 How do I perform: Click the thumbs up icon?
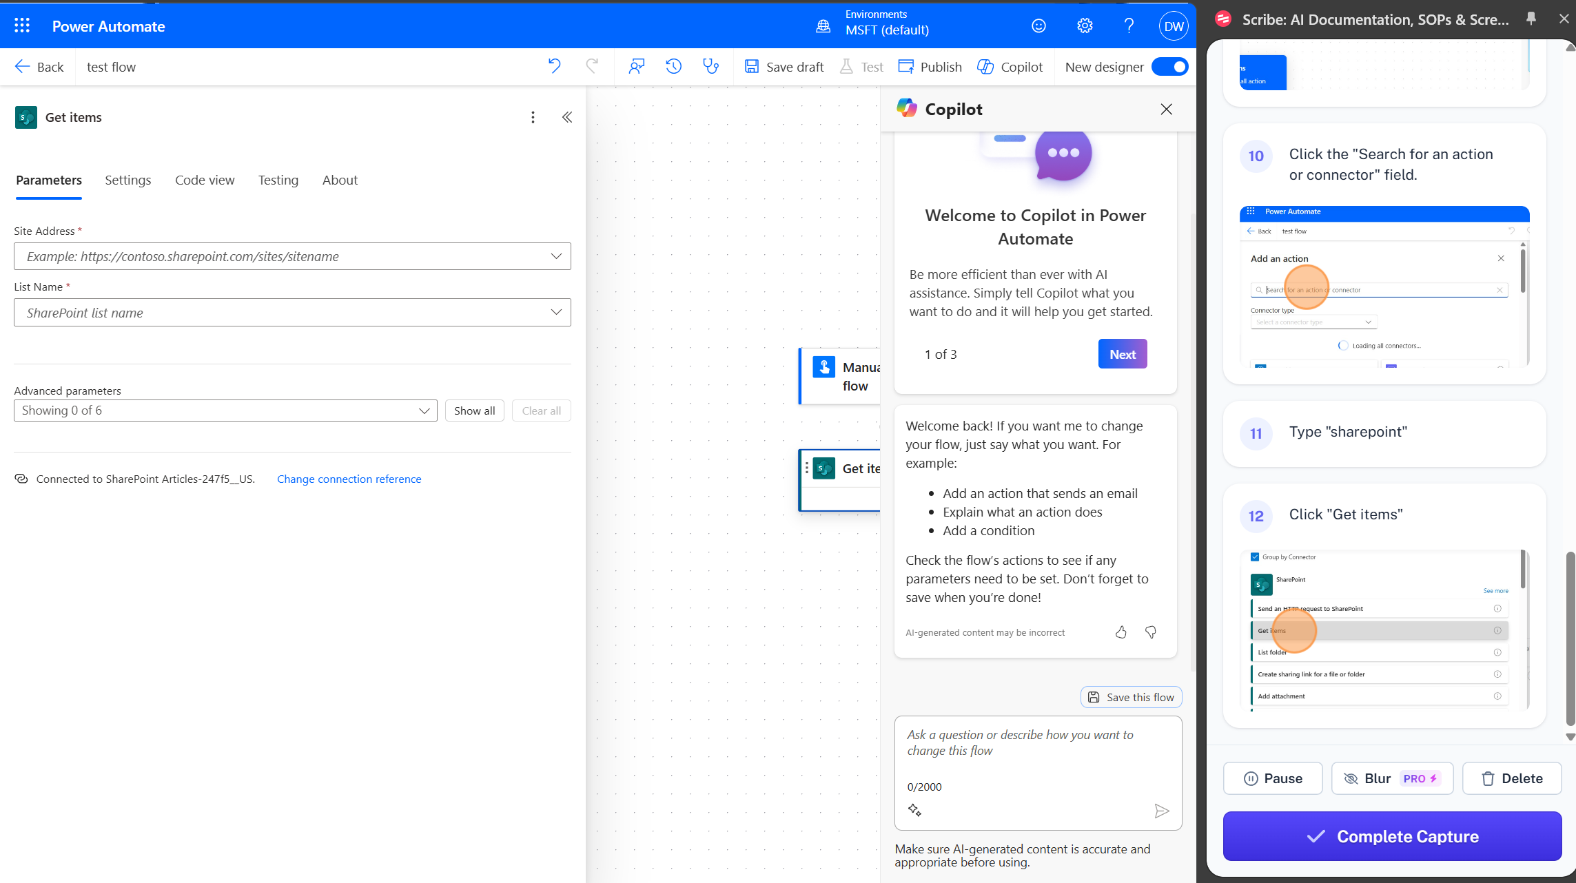click(1121, 632)
